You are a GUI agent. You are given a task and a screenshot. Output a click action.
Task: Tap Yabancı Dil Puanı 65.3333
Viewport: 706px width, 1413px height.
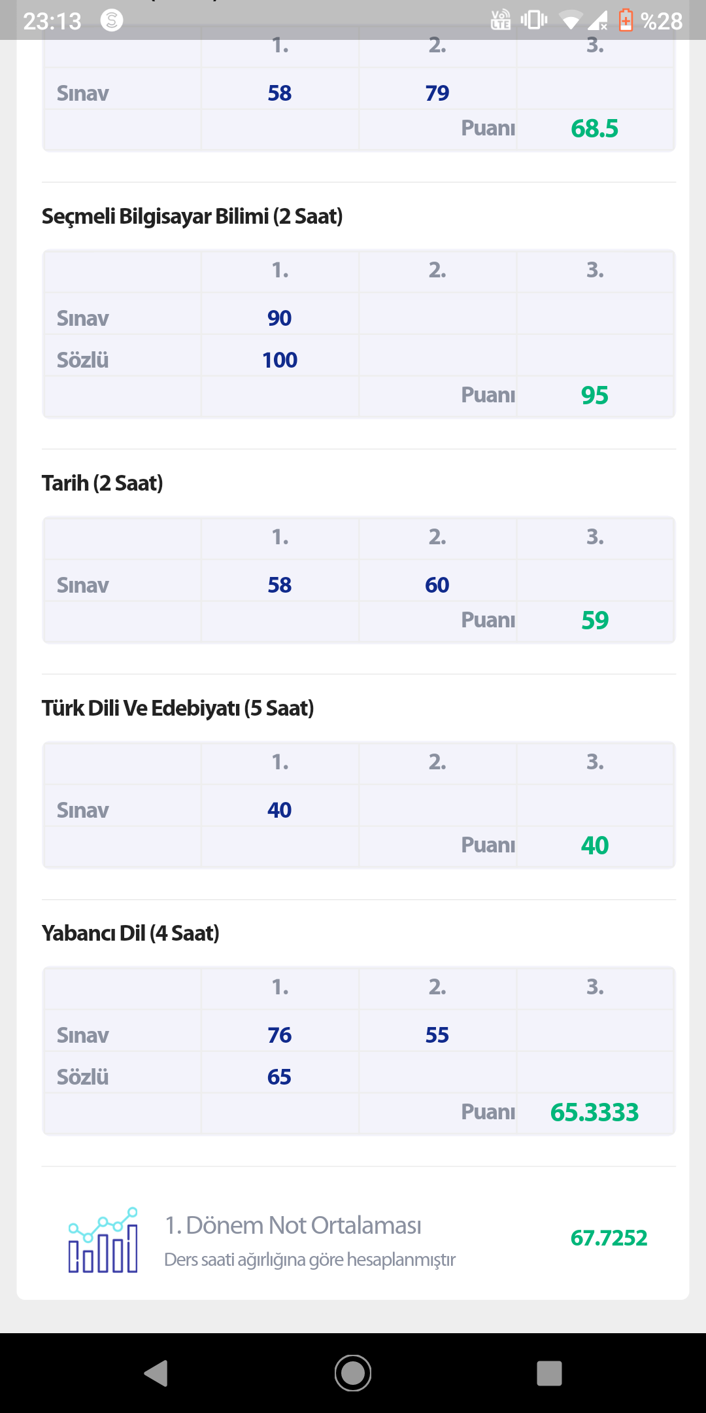[594, 1112]
